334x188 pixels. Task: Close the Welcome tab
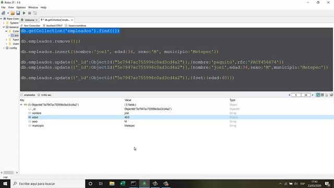coord(37,20)
